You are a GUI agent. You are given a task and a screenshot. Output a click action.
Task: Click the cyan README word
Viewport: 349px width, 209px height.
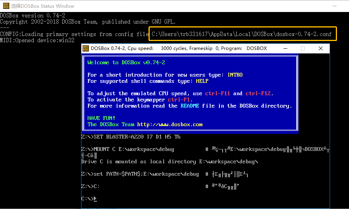click(190, 106)
